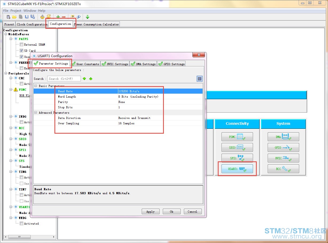Collapse the MiddleWares tree node

pyautogui.click(x=6, y=34)
